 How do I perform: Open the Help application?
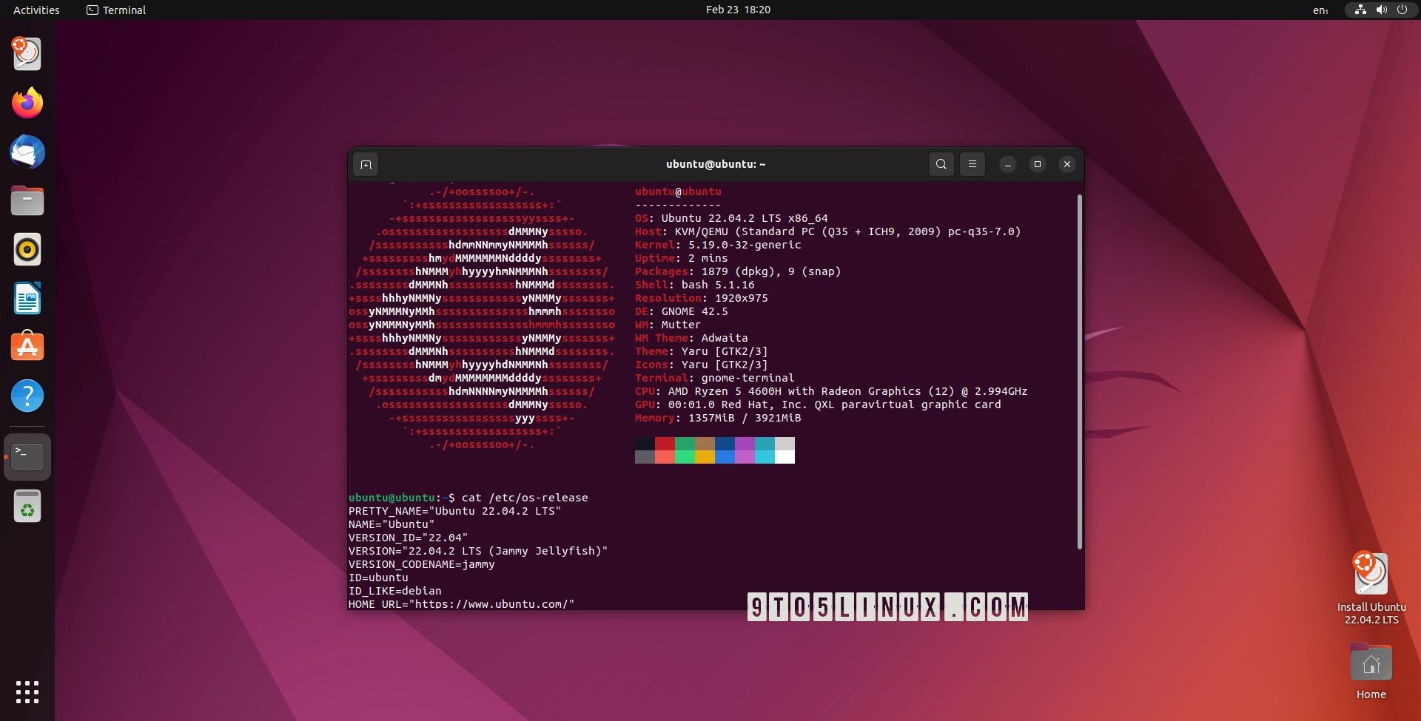coord(27,396)
